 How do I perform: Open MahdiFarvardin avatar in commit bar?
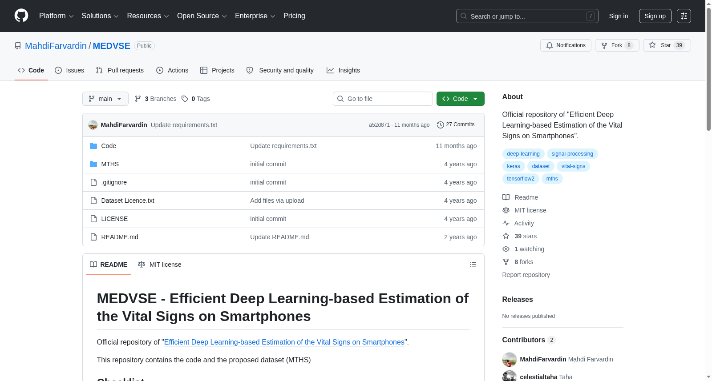[93, 125]
